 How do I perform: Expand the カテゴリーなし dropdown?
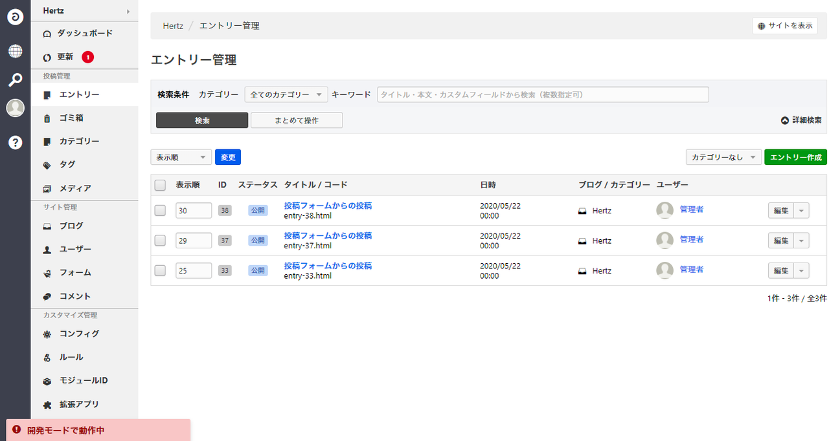pyautogui.click(x=723, y=157)
